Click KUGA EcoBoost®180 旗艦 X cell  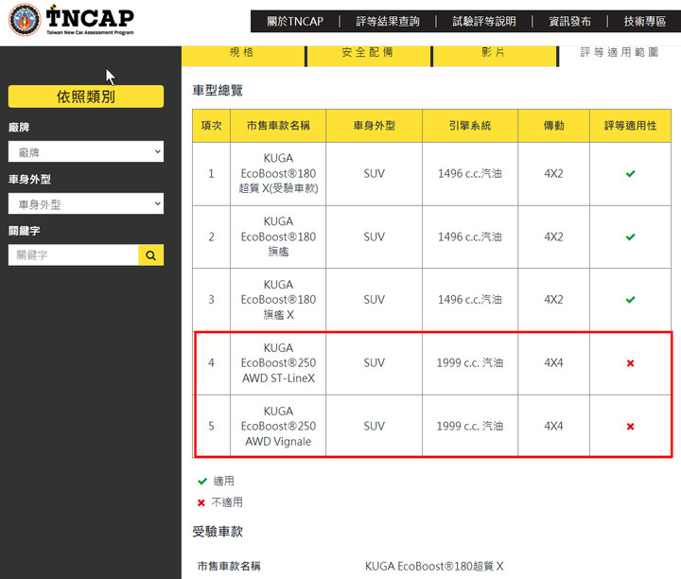[278, 300]
